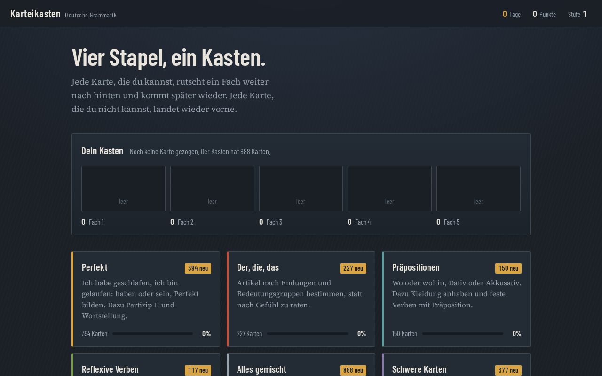This screenshot has width=602, height=376.
Task: Click the Perfekt deck progress bar
Action: [x=152, y=334]
